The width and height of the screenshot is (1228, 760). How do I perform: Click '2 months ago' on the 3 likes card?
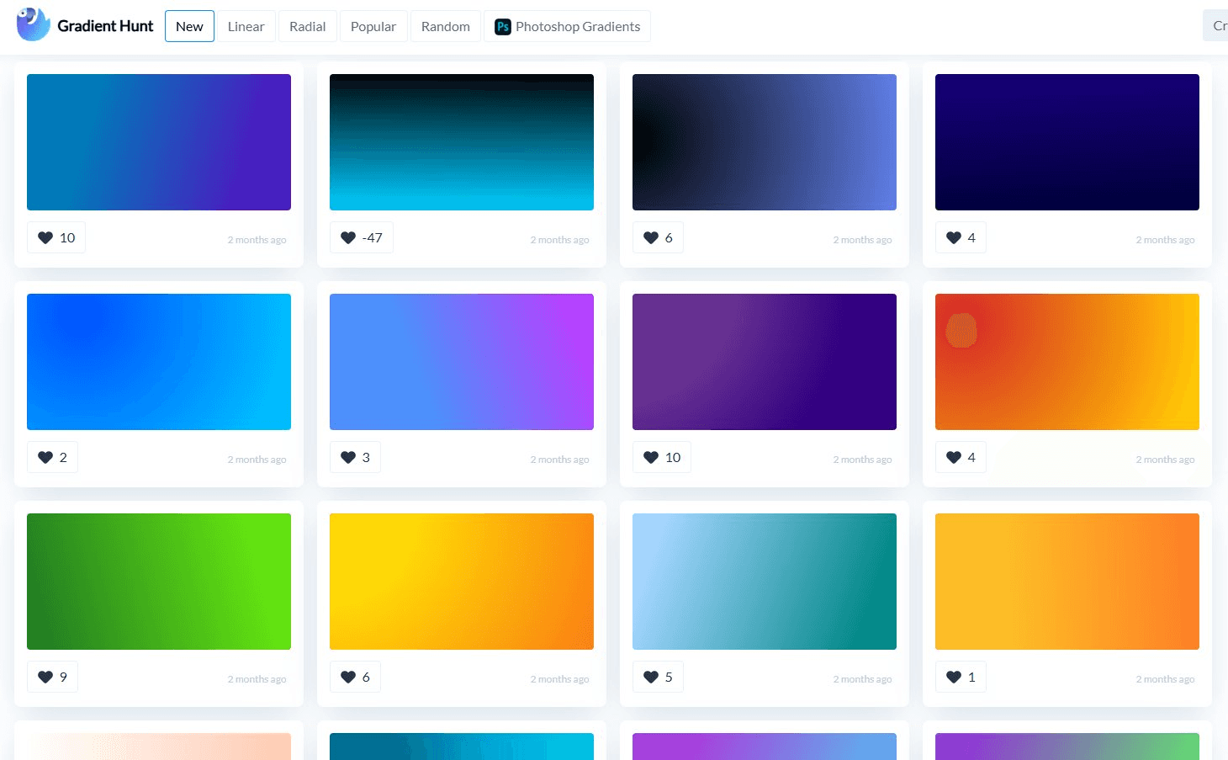(559, 460)
